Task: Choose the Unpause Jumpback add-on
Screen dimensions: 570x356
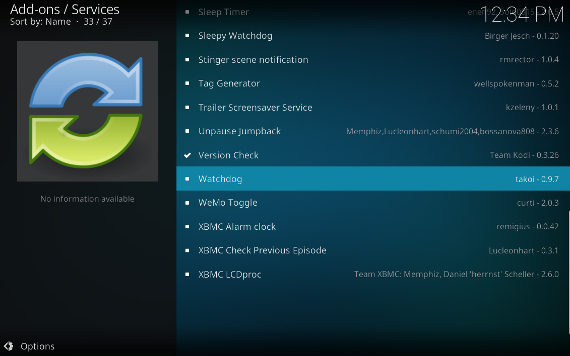Action: click(x=373, y=131)
